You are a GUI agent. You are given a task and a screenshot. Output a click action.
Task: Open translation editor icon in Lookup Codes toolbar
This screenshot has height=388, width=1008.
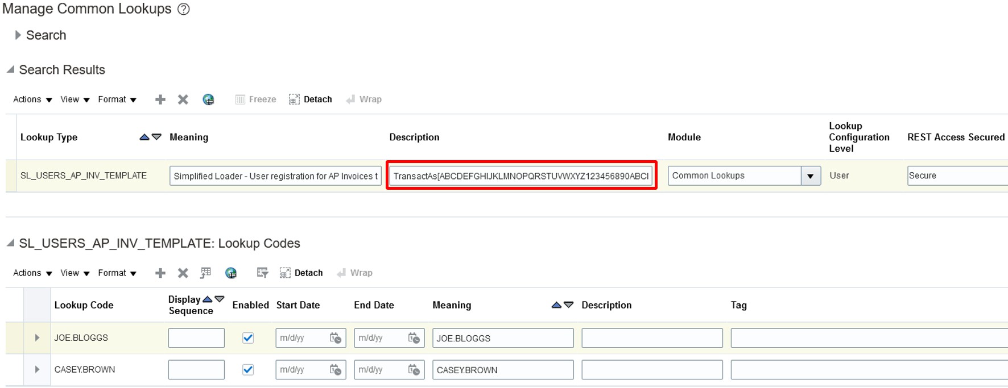(x=231, y=273)
